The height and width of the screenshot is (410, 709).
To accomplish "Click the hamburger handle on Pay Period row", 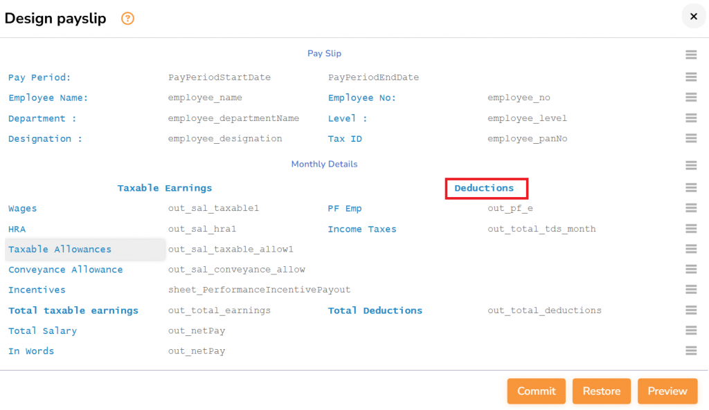I will 690,77.
